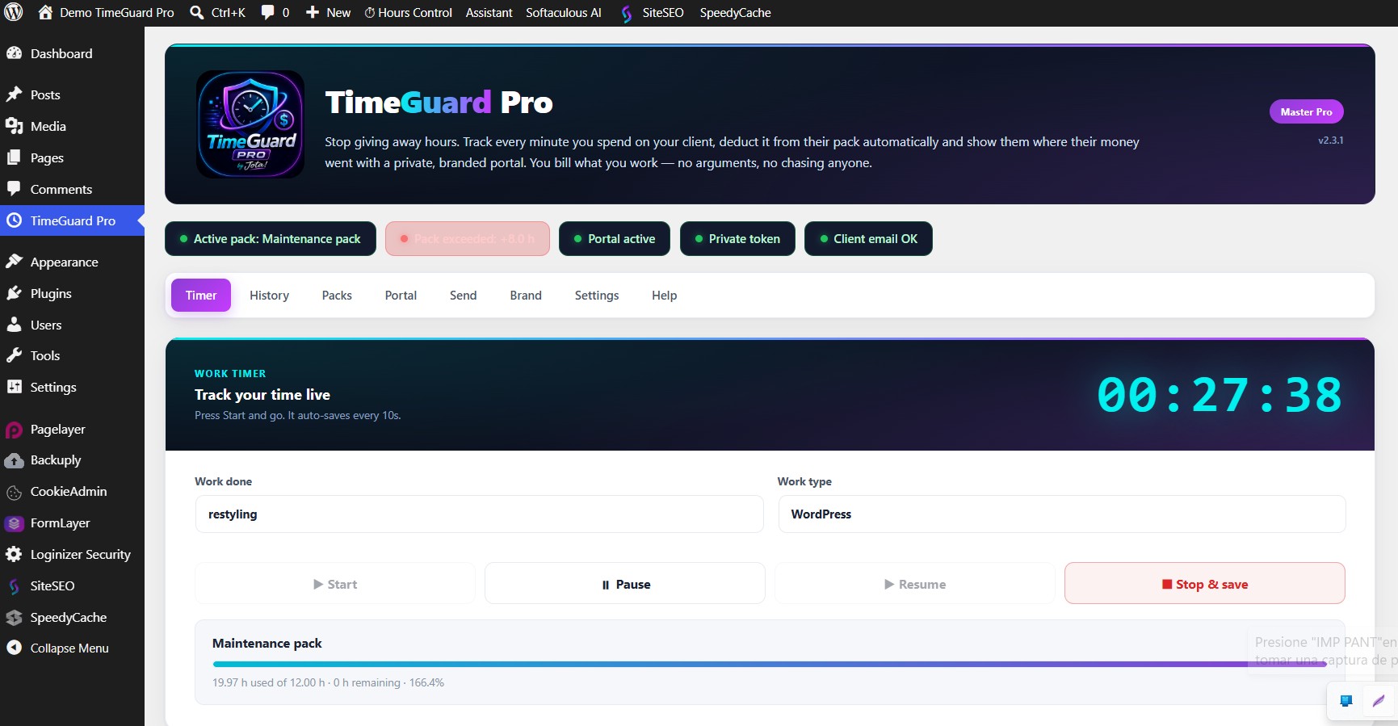Open Hours Control in admin bar

point(409,12)
